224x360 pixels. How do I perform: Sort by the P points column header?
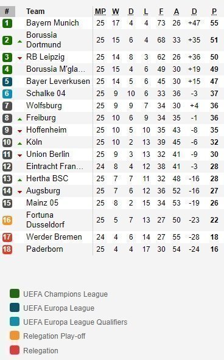point(214,12)
